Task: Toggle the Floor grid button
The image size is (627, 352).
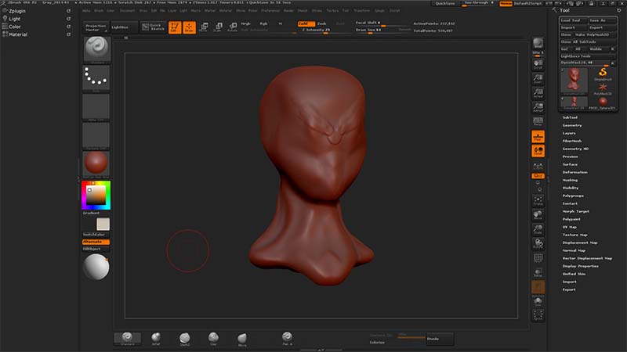Action: pyautogui.click(x=538, y=136)
